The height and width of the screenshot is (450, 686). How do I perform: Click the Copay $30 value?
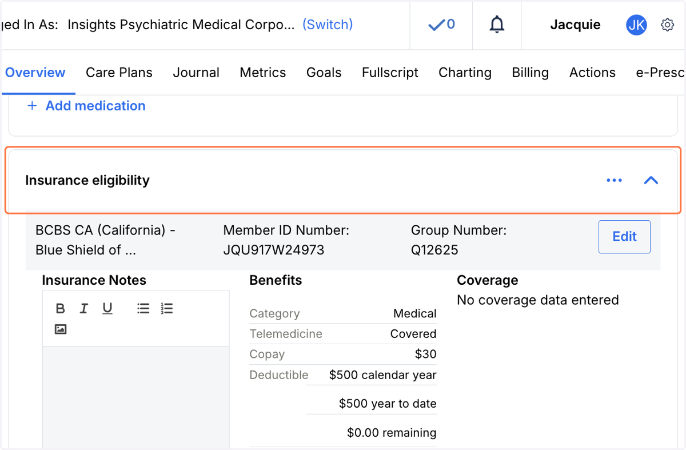tap(426, 354)
